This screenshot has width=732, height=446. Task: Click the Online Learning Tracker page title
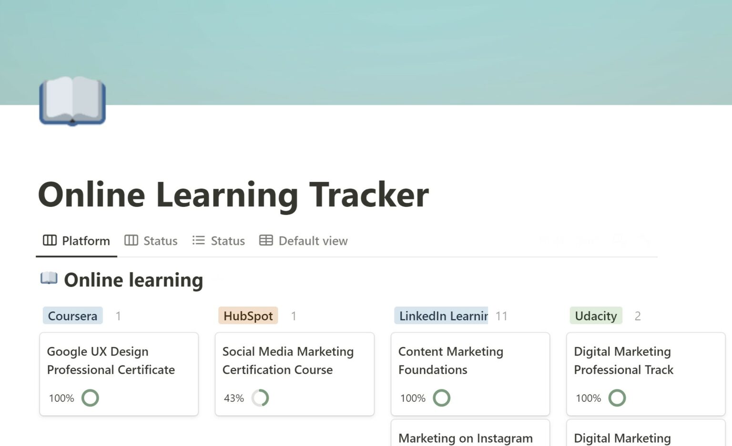234,195
